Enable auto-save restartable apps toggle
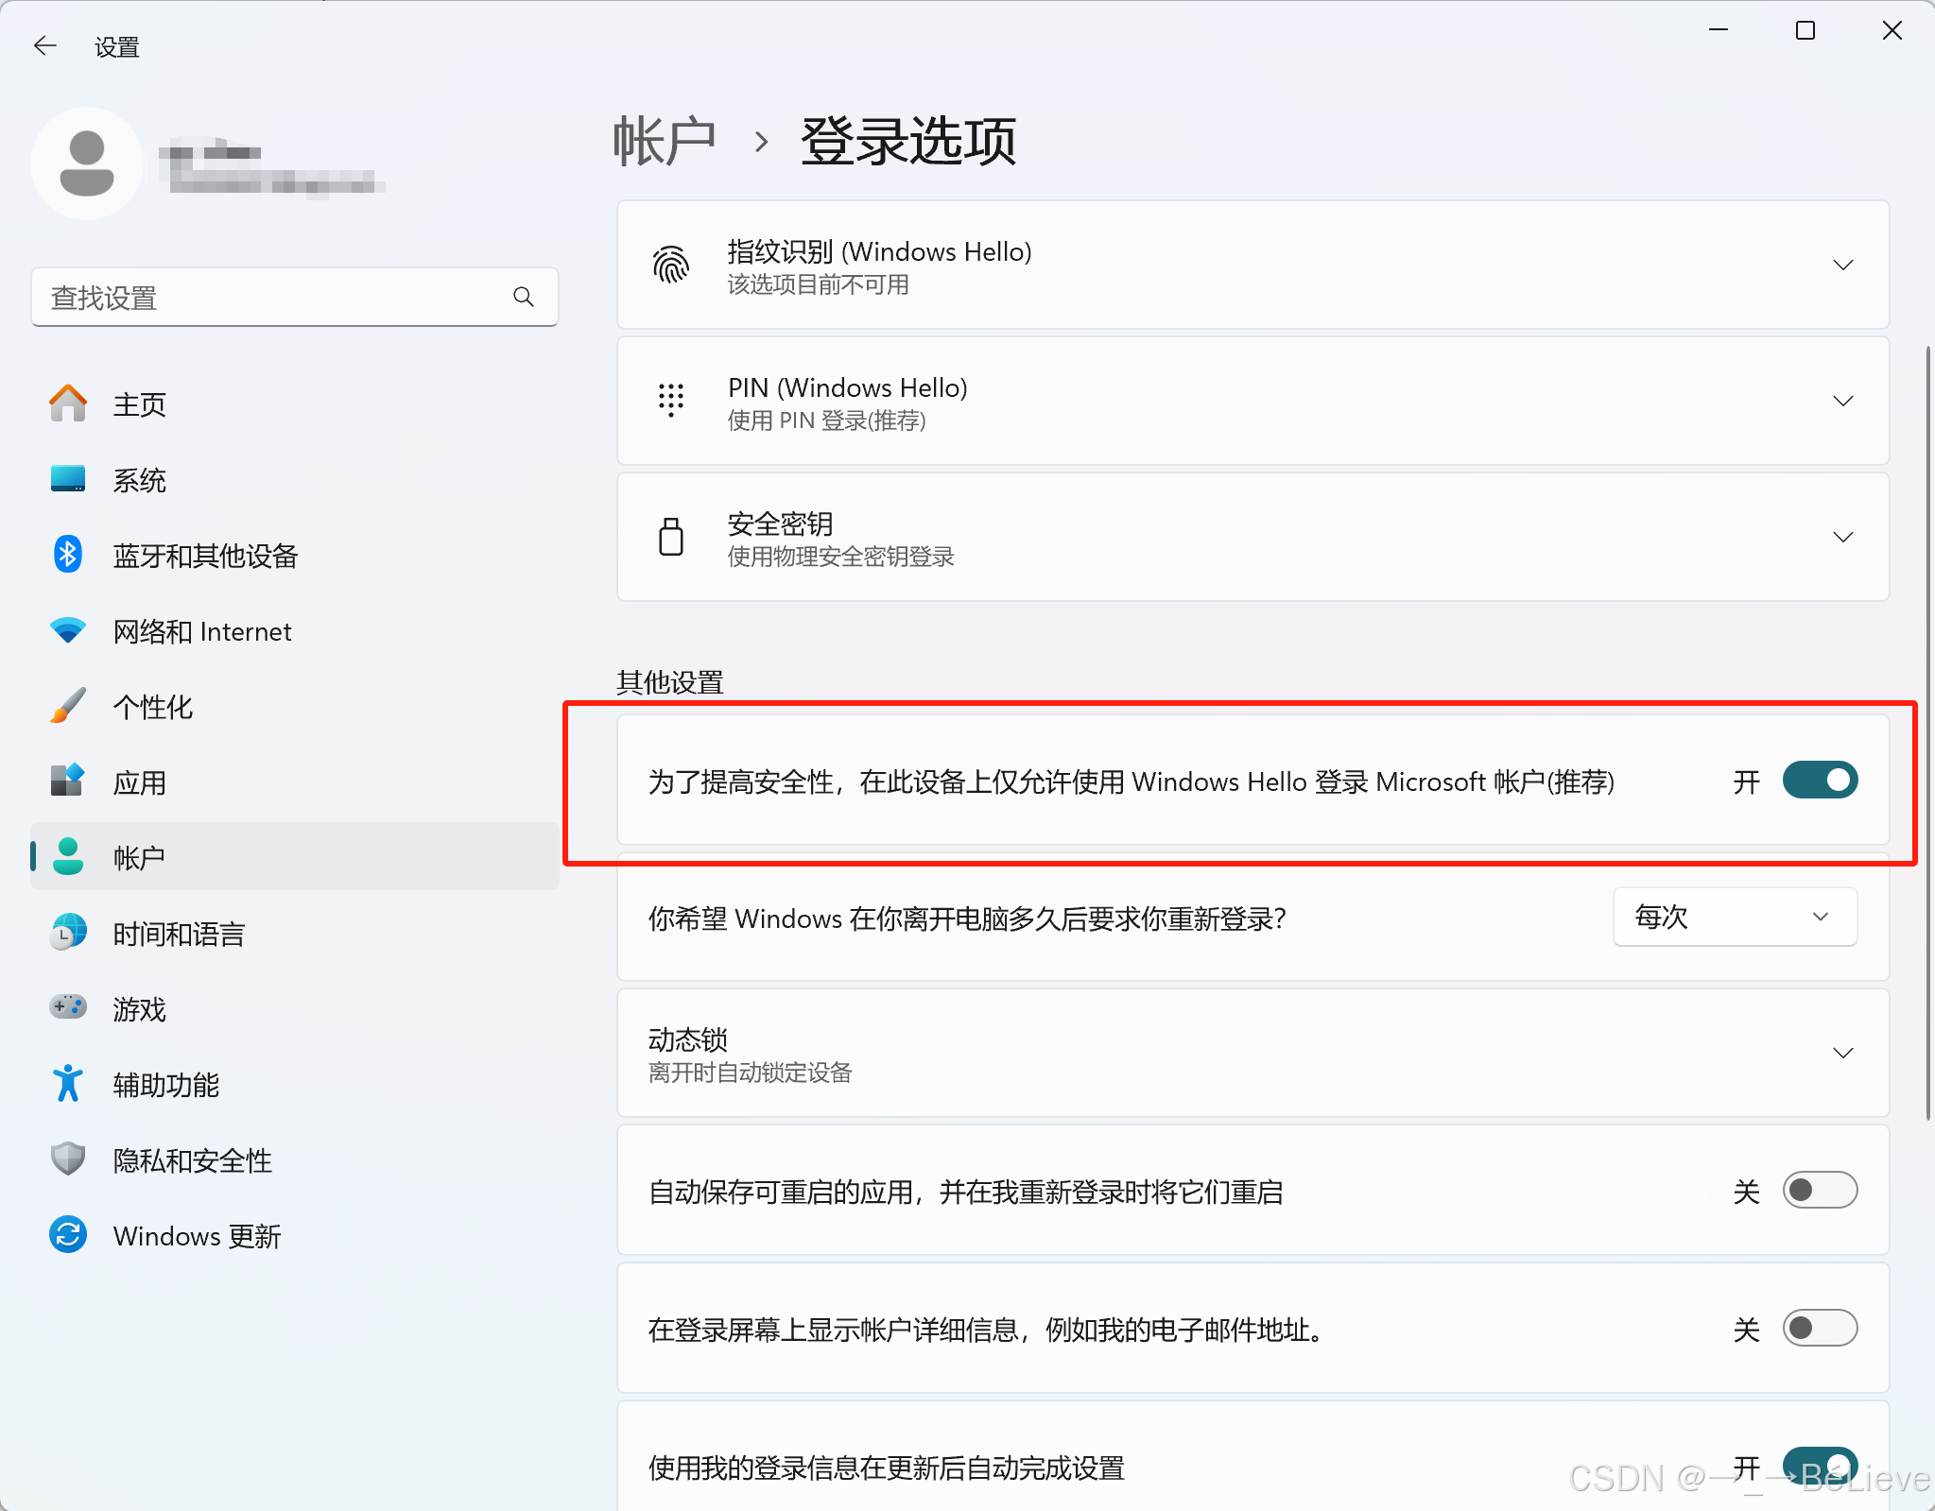1935x1511 pixels. tap(1820, 1191)
